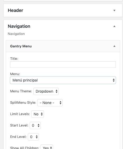Focus the Title text field

click(63, 64)
